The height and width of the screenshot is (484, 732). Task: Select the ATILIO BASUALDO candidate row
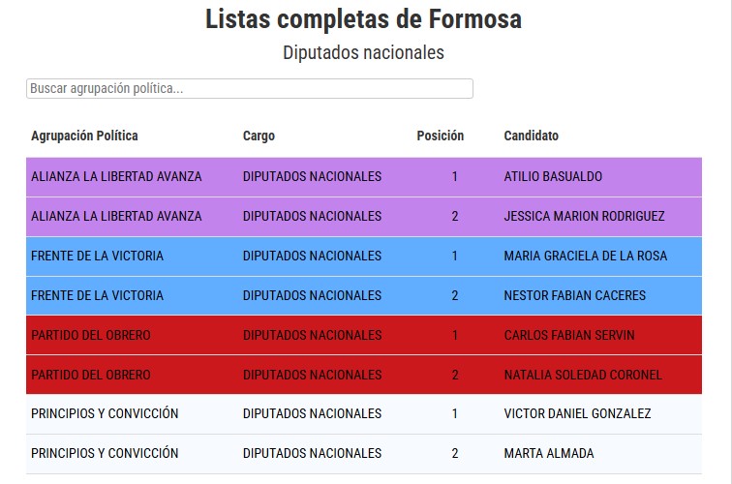[364, 177]
